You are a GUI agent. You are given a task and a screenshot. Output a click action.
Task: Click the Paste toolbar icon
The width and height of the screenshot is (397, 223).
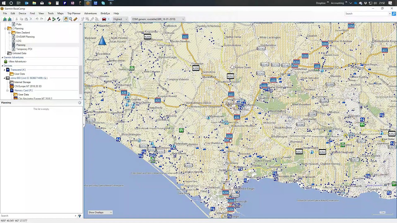coord(26,19)
